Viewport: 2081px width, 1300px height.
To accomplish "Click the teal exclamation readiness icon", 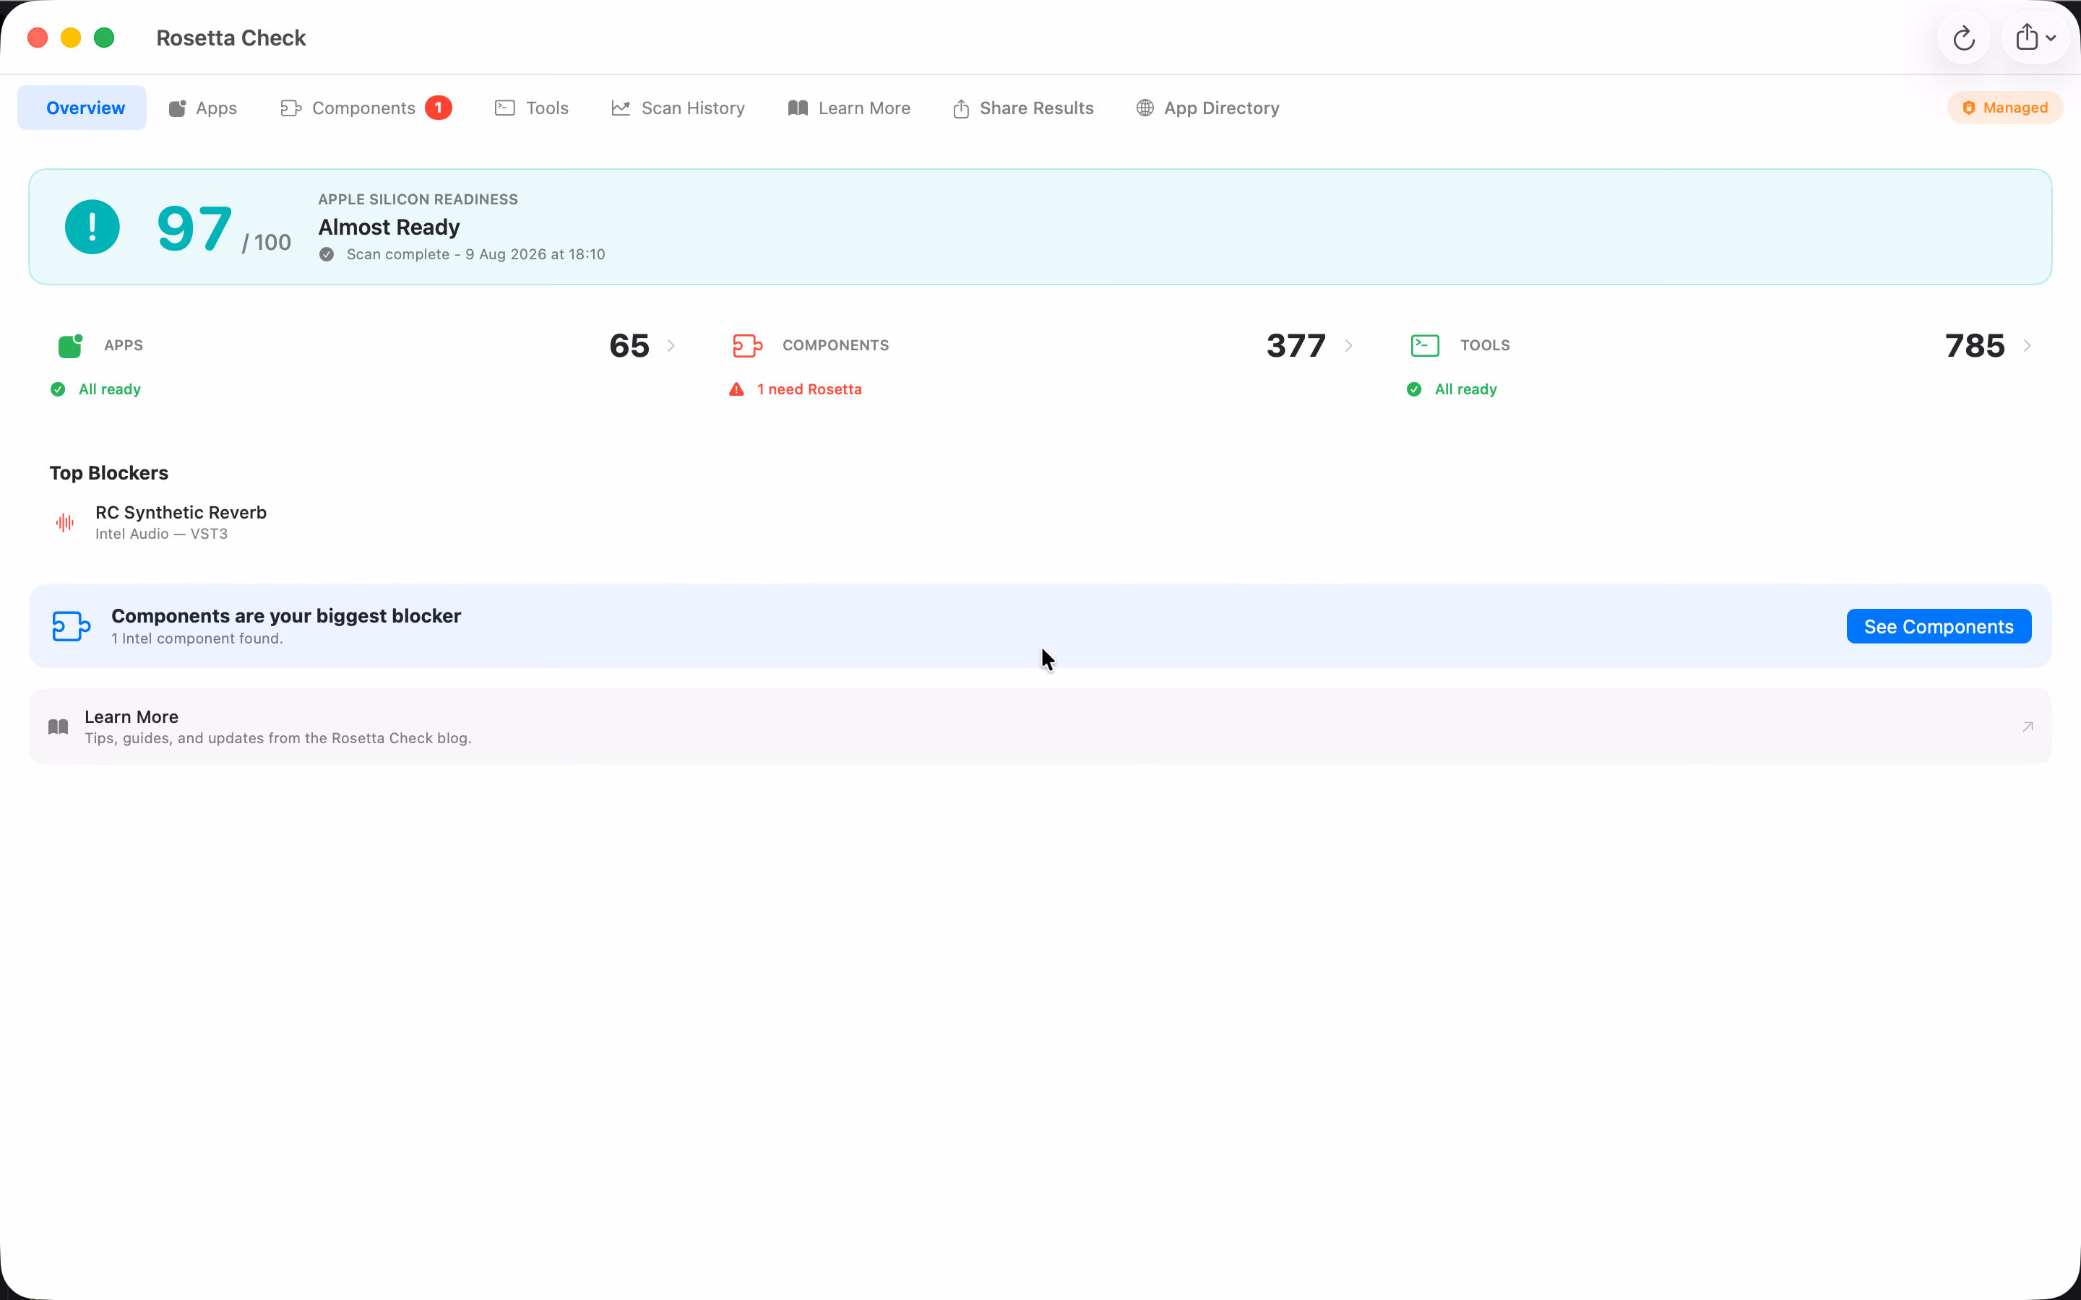I will [92, 227].
